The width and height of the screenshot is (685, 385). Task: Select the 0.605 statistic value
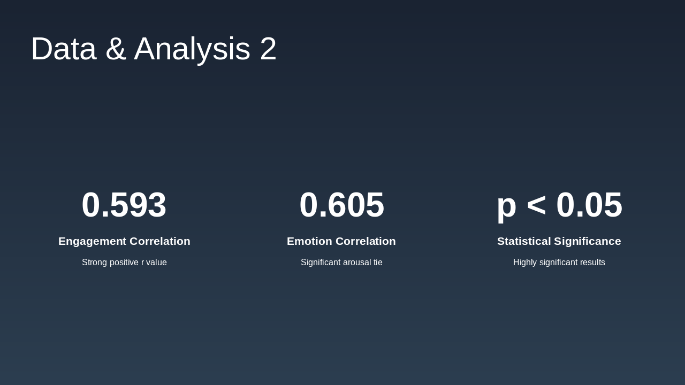(x=341, y=205)
